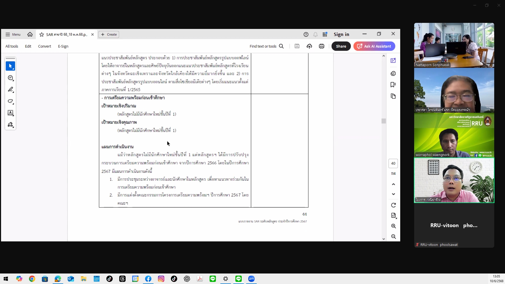Open Zoom from the Windows taskbar

coord(251,279)
